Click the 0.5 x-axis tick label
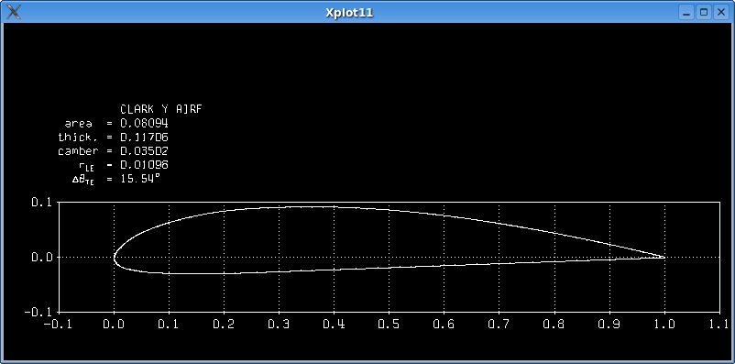The height and width of the screenshot is (364, 735). [x=389, y=325]
